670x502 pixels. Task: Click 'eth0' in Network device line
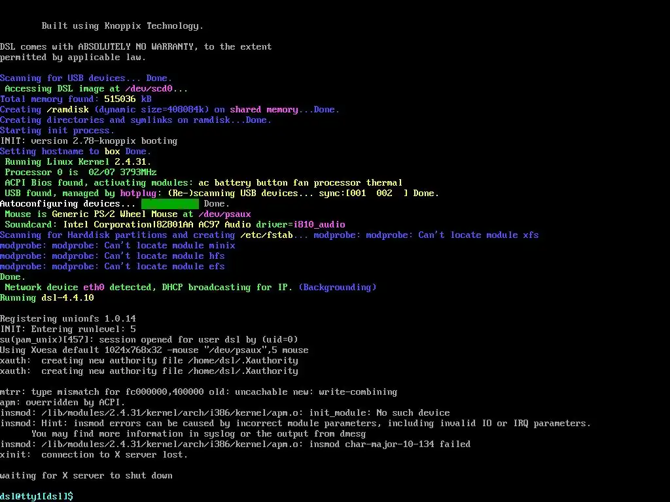click(x=94, y=288)
